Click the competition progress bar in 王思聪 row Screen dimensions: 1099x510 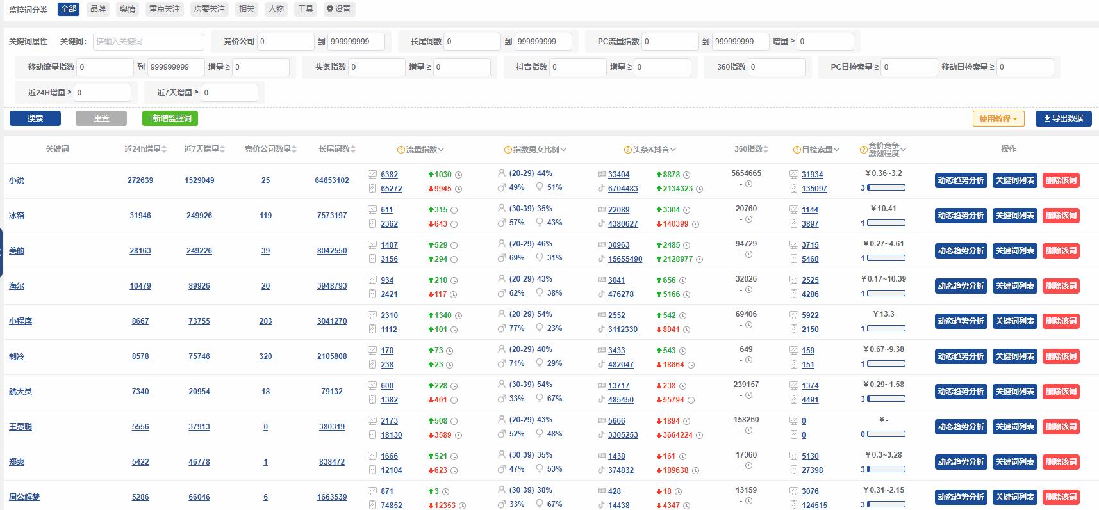coord(886,434)
